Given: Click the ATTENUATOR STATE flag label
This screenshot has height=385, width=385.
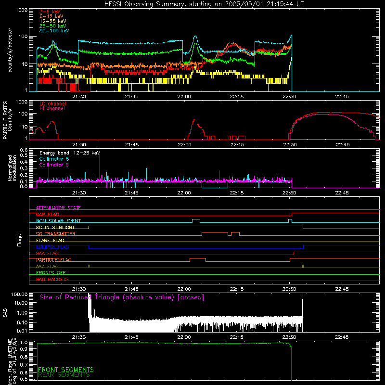Looking at the screenshot, I should click(x=58, y=208).
